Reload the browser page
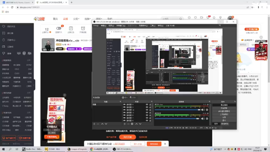Screen dimensions: 270x152 (12, 7)
